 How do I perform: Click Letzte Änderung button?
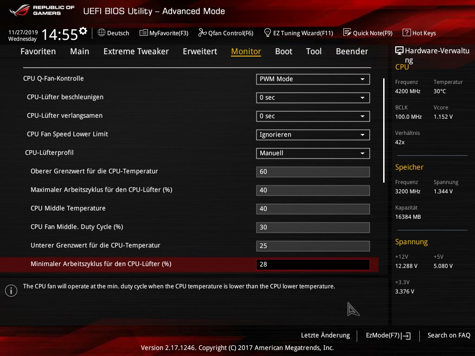pyautogui.click(x=325, y=336)
